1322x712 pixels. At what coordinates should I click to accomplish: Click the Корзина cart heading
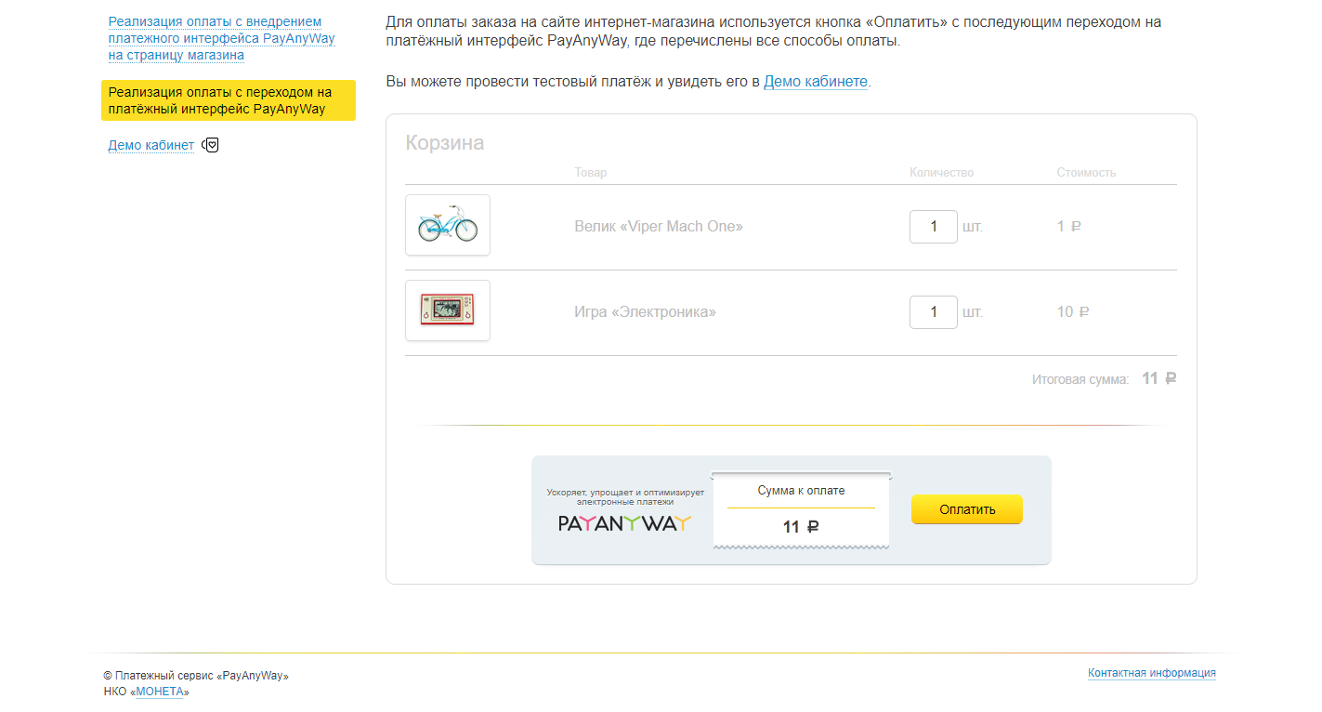click(444, 143)
